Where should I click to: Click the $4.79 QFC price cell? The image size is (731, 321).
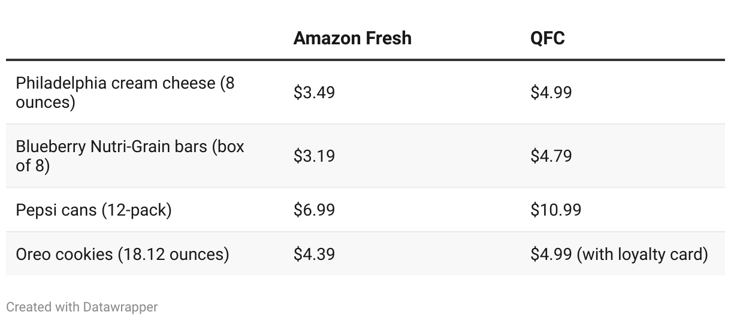click(551, 156)
